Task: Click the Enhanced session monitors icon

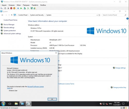Action: coord(32,8)
